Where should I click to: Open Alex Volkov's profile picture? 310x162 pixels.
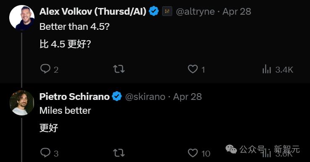22,17
